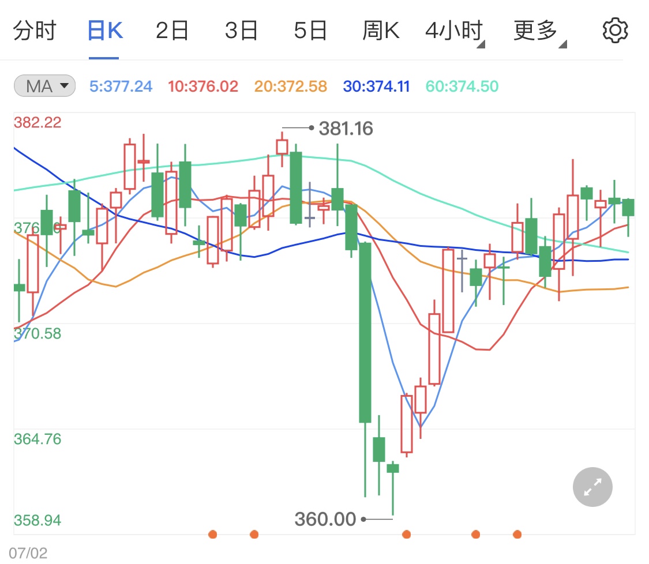This screenshot has height=564, width=649.
Task: Click the axis label 370.58
Action: click(x=37, y=333)
